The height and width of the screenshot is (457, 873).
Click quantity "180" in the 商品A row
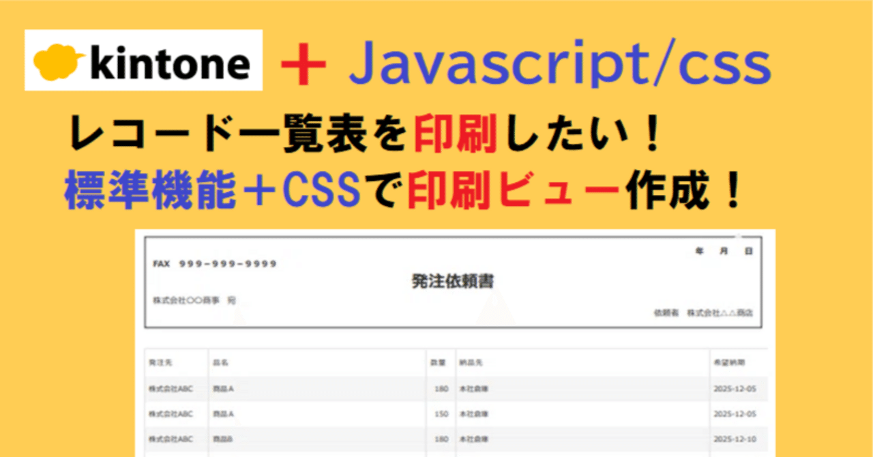pos(440,389)
